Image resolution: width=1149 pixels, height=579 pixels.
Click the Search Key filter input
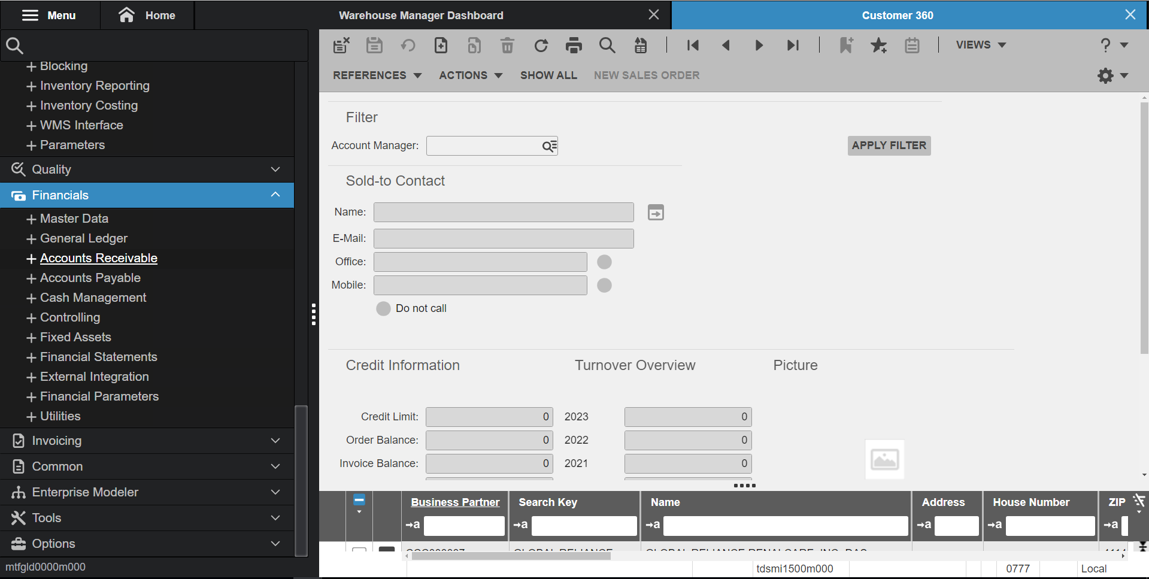pos(584,526)
